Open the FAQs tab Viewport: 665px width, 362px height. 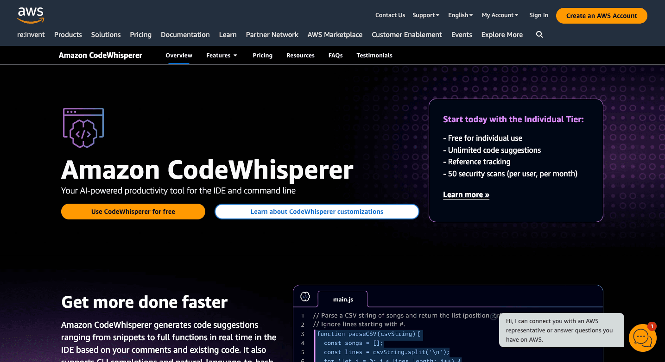336,55
